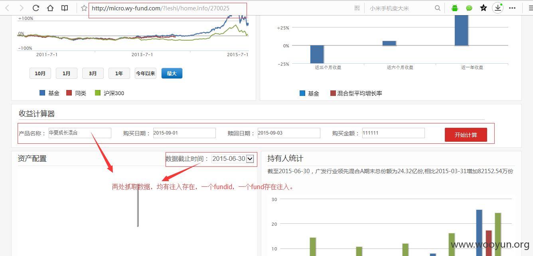Open the downloads arrow icon
The width and height of the screenshot is (533, 256).
pos(497,8)
